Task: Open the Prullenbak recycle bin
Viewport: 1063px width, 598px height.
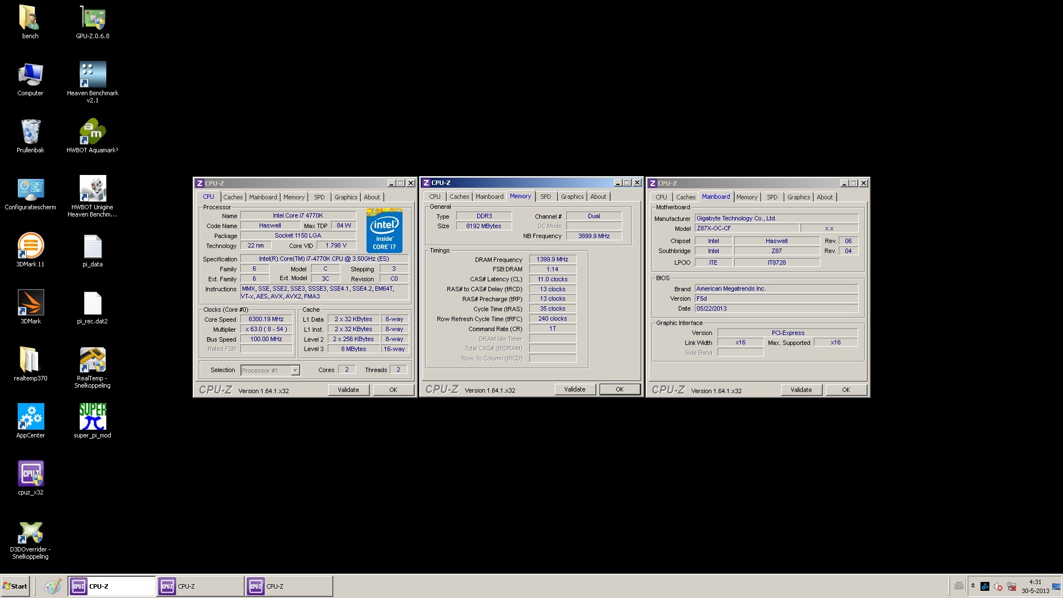Action: 30,132
